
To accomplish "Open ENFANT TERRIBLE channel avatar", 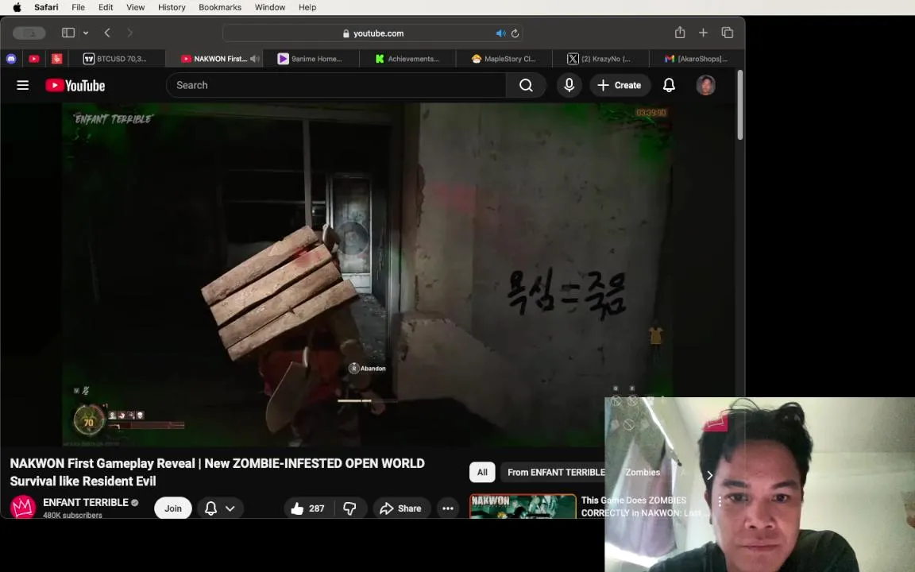I will coord(23,507).
